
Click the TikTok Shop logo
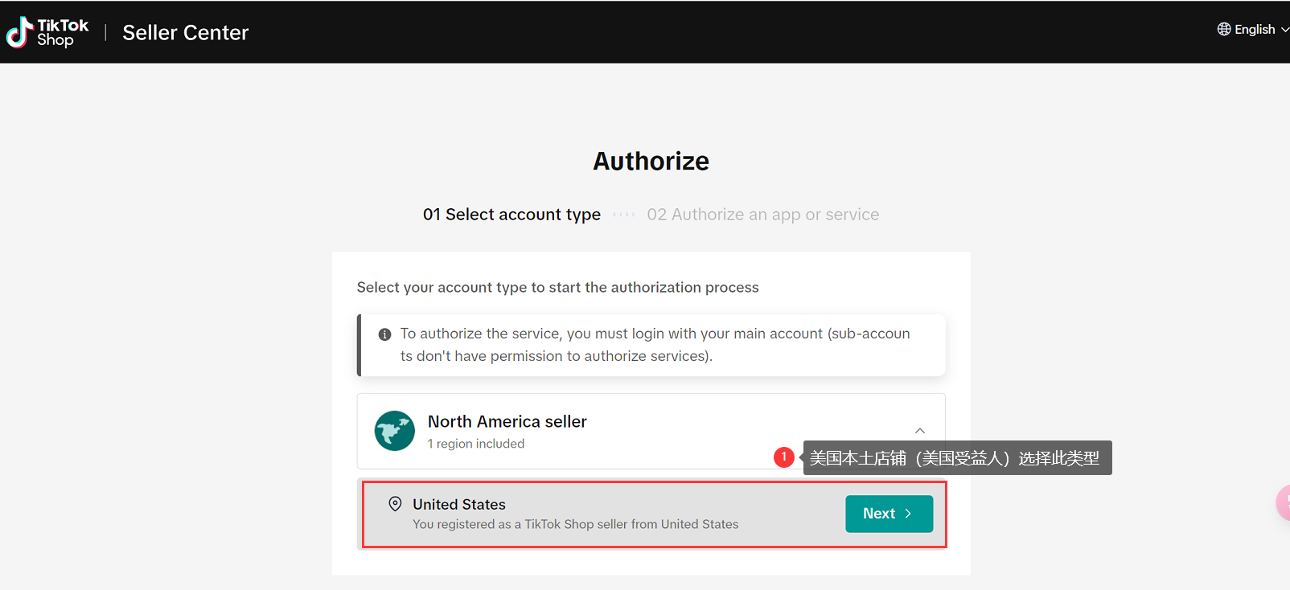point(47,32)
